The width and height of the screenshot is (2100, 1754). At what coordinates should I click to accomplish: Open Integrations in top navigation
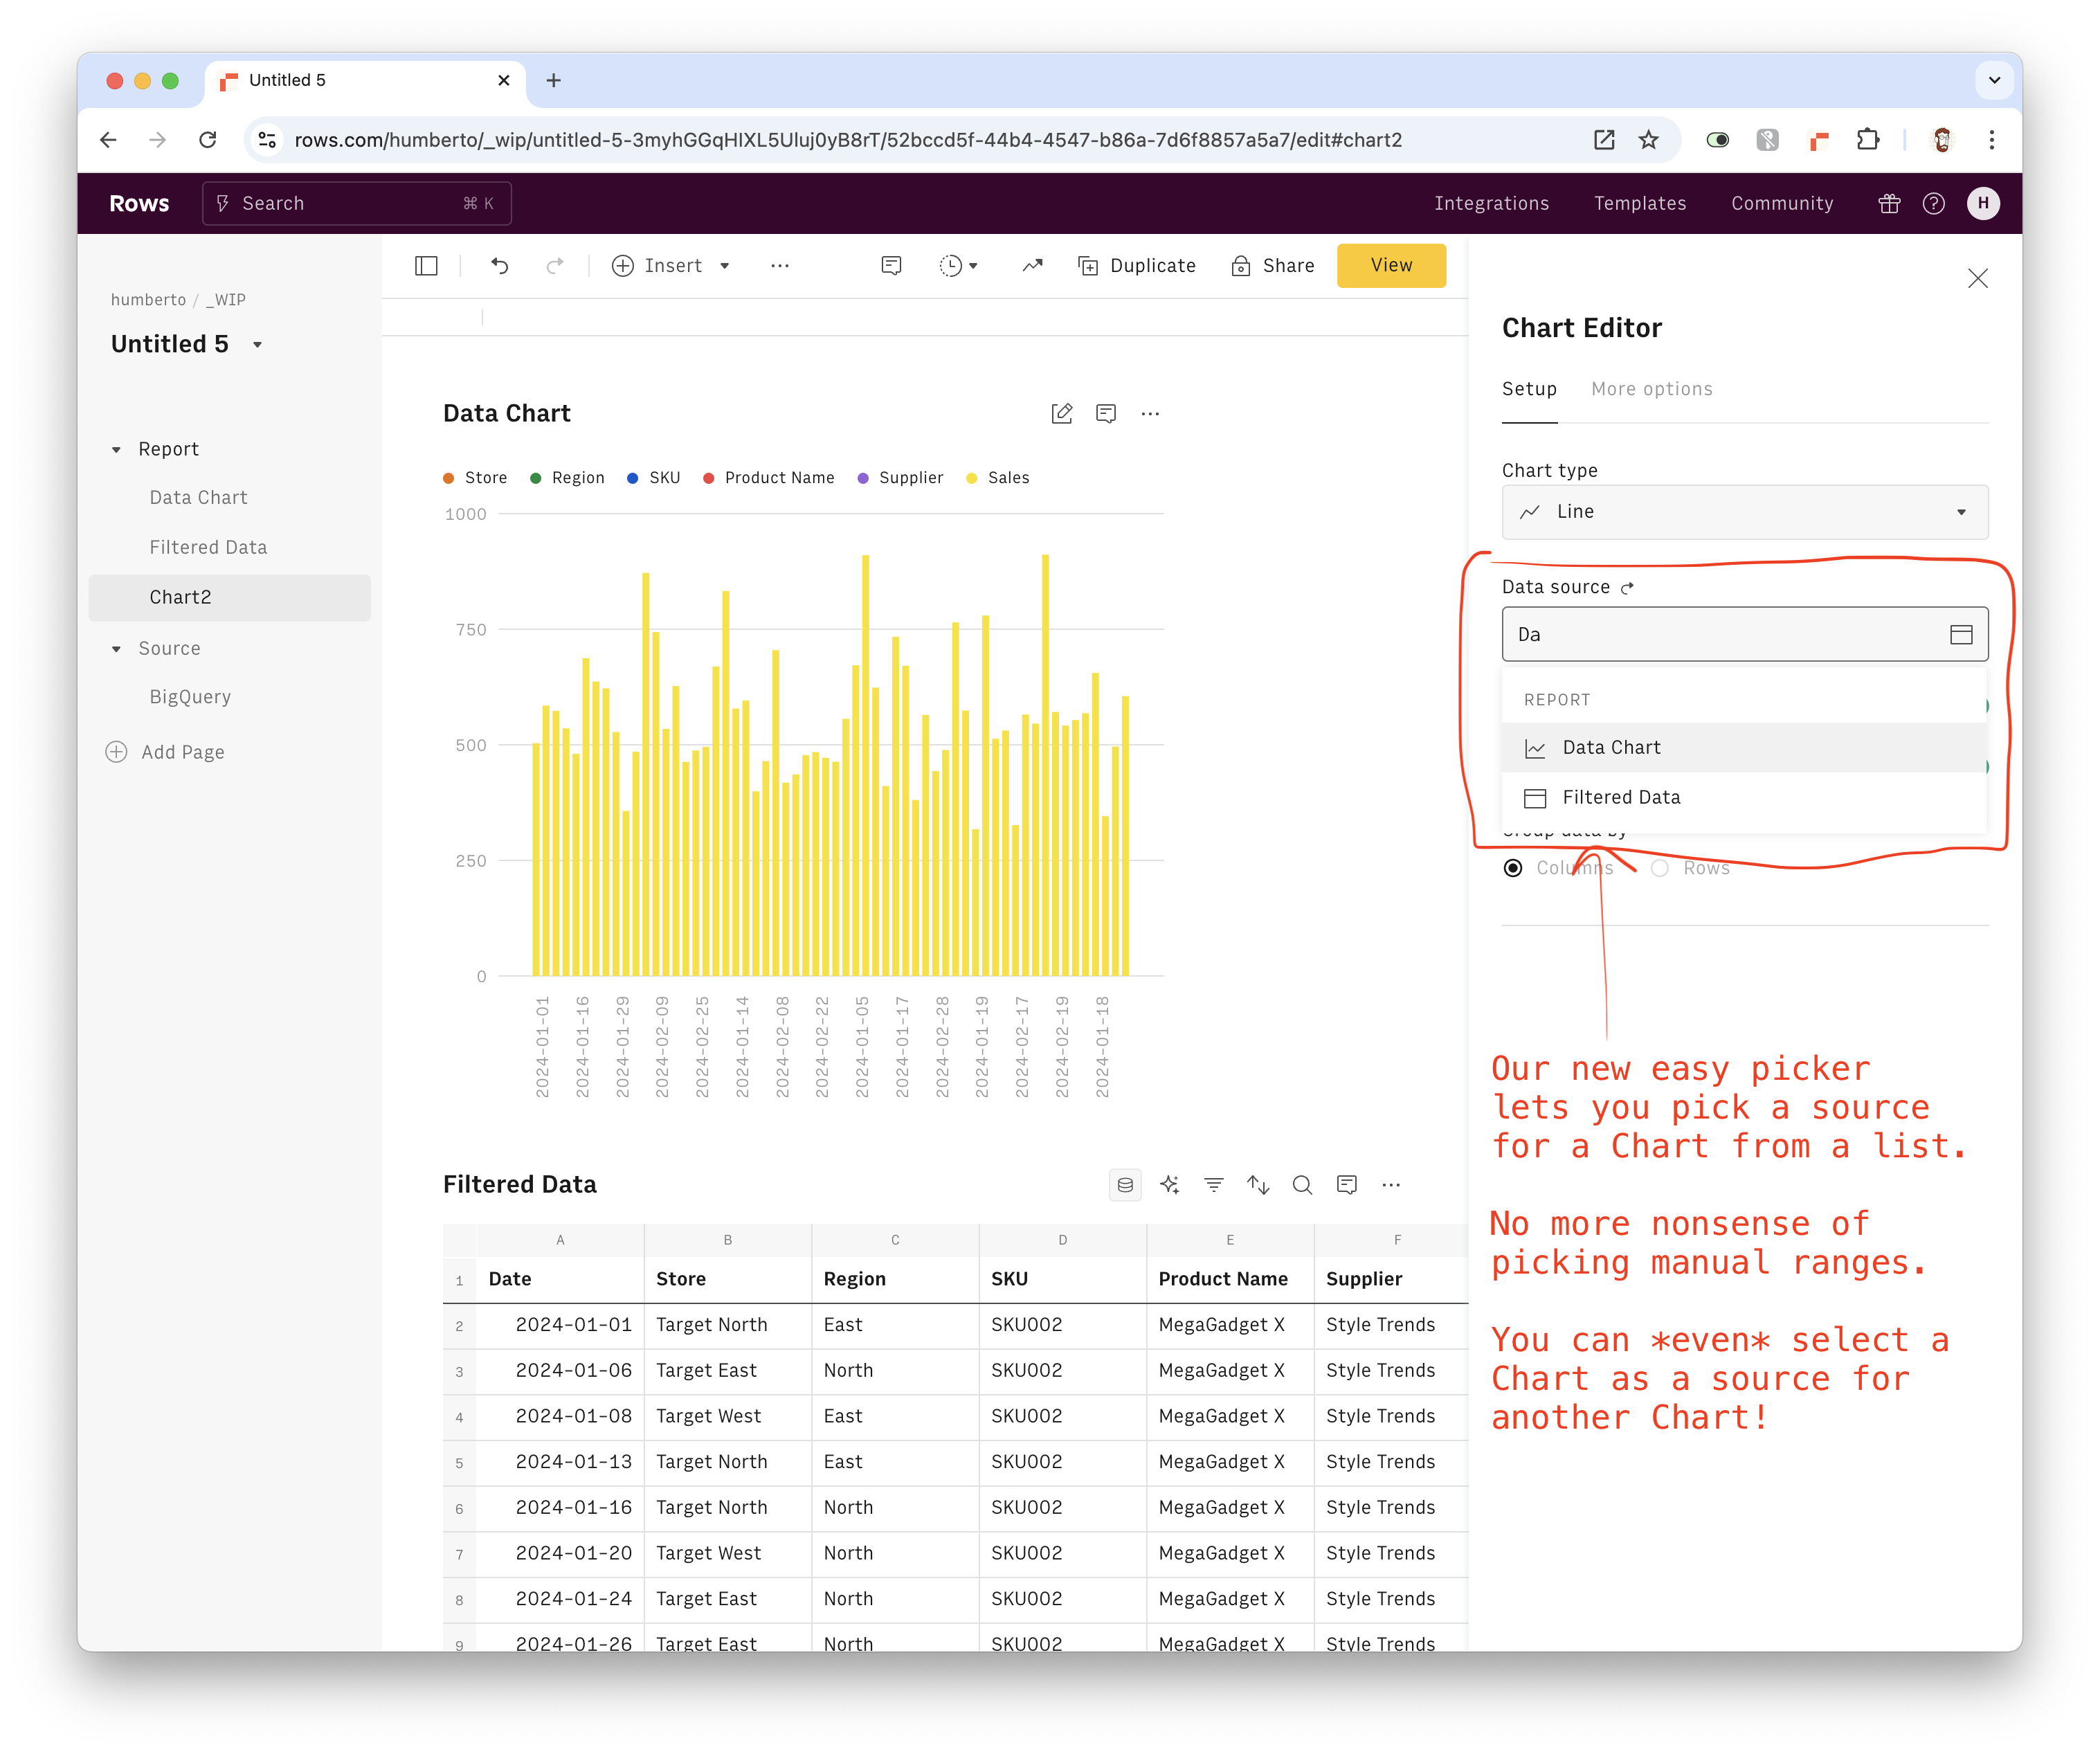pos(1491,203)
